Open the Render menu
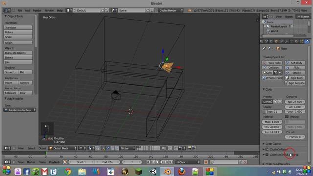 [x=37, y=10]
